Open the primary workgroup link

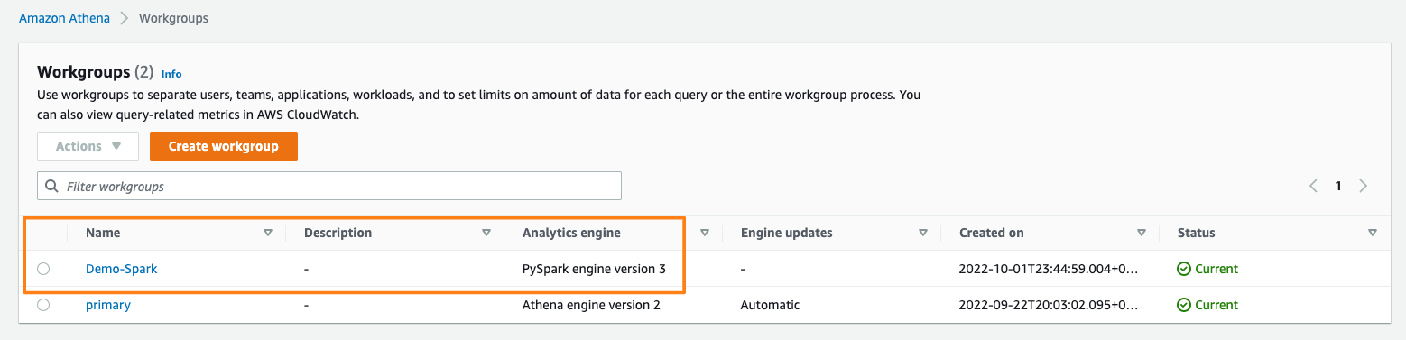[x=108, y=305]
